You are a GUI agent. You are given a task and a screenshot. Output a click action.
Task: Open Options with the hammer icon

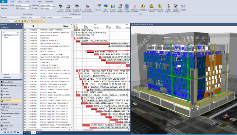coord(99,7)
